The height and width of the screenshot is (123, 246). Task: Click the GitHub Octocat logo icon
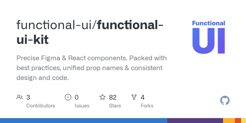225,101
